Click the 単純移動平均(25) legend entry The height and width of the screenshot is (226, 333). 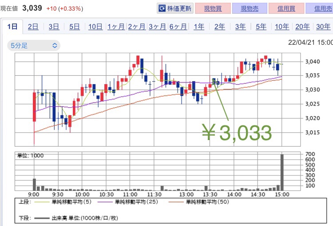pos(128,202)
